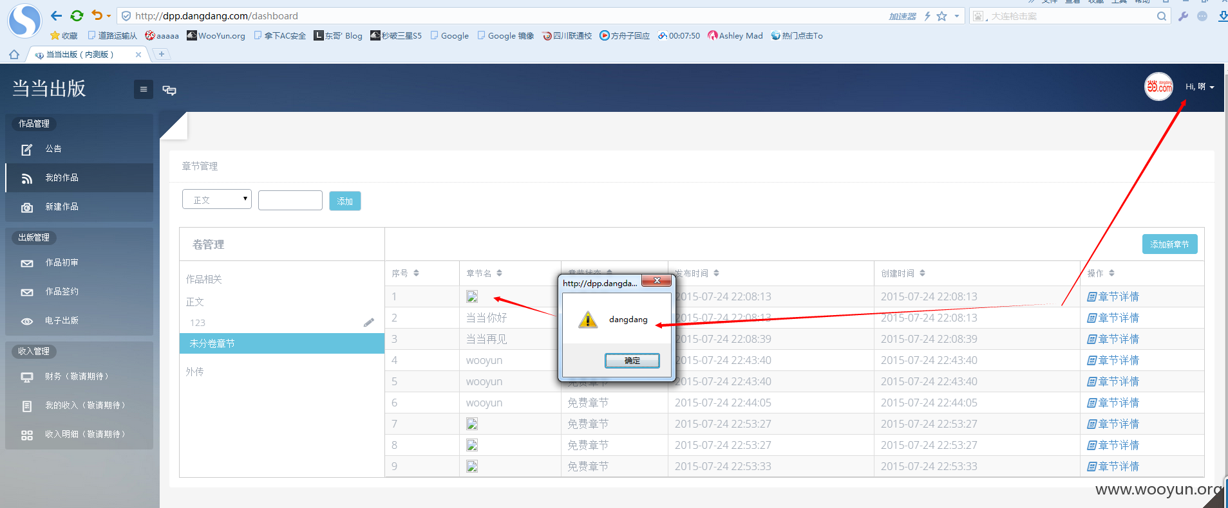1228x508 pixels.
Task: Open the Hi user dropdown
Action: pyautogui.click(x=1200, y=87)
